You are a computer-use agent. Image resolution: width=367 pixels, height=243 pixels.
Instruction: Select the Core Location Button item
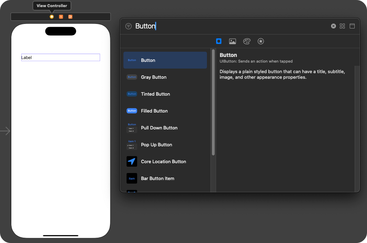pyautogui.click(x=165, y=161)
